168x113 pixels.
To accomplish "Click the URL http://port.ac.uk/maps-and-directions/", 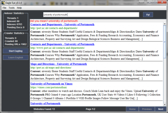I will tap(51, 68).
